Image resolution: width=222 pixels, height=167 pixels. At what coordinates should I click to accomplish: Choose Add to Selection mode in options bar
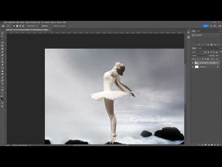click(17, 26)
